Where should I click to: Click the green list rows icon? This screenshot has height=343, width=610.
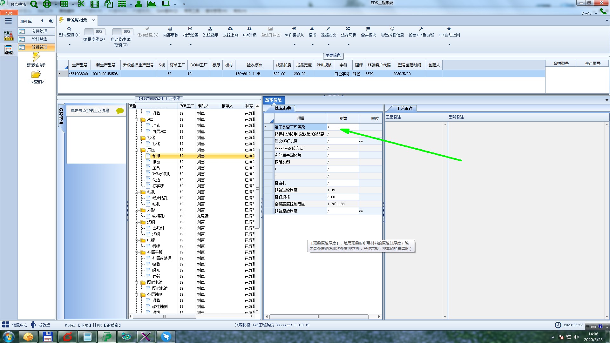[122, 4]
